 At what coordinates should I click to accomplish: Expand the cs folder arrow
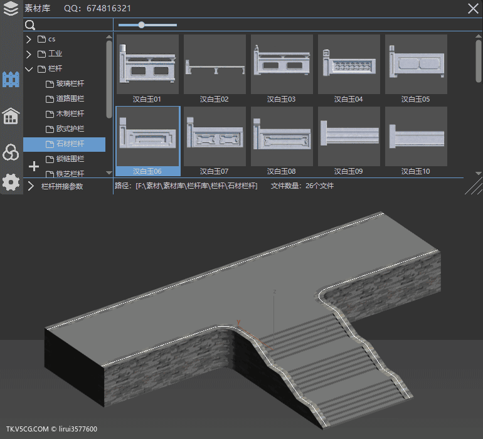[x=29, y=39]
